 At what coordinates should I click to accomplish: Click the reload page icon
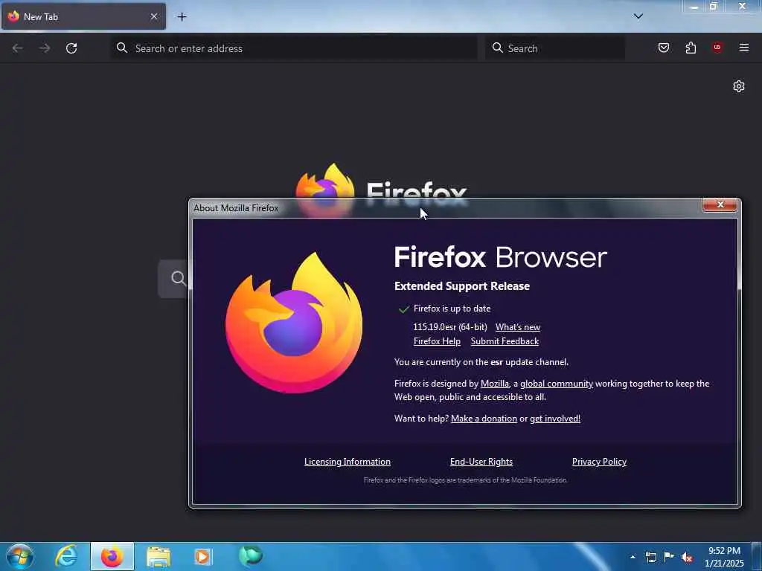pos(71,48)
